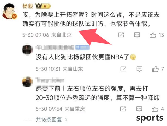Share 杨毅's comment via the share icon

121,35
